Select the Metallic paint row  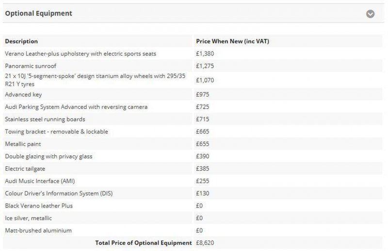click(x=193, y=144)
